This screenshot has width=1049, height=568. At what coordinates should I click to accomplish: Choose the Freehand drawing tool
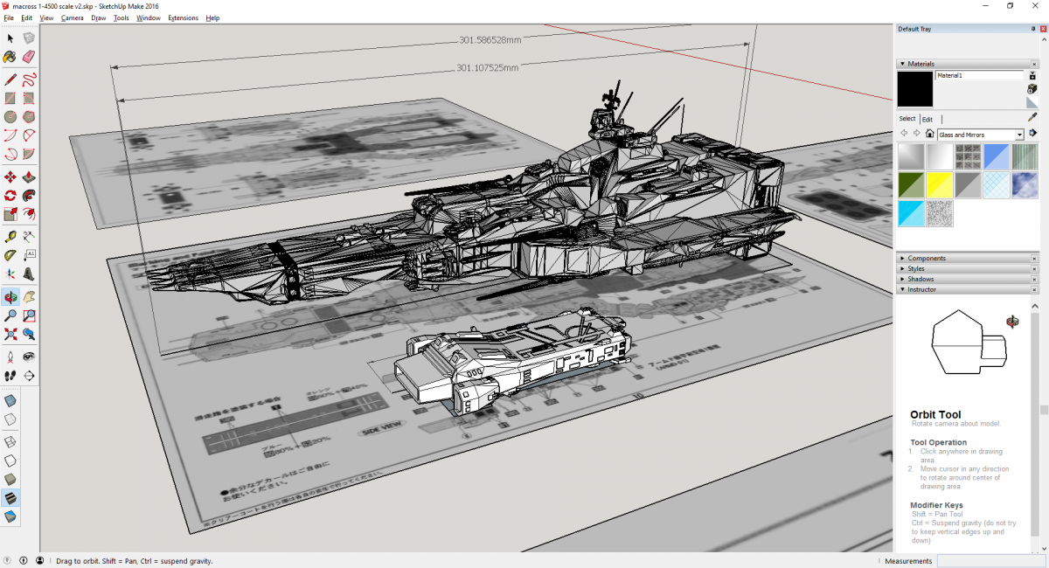pyautogui.click(x=29, y=80)
